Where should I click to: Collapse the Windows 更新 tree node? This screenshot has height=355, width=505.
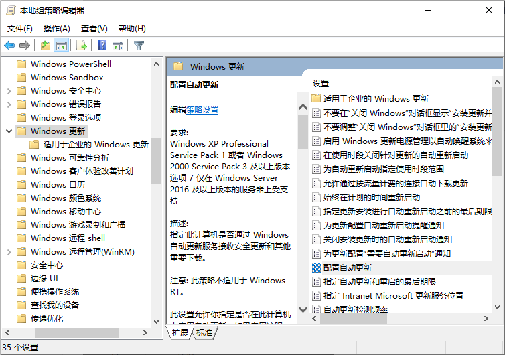coord(9,131)
